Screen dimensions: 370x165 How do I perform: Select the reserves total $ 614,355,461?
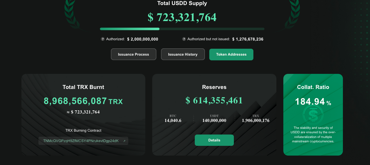(x=214, y=100)
